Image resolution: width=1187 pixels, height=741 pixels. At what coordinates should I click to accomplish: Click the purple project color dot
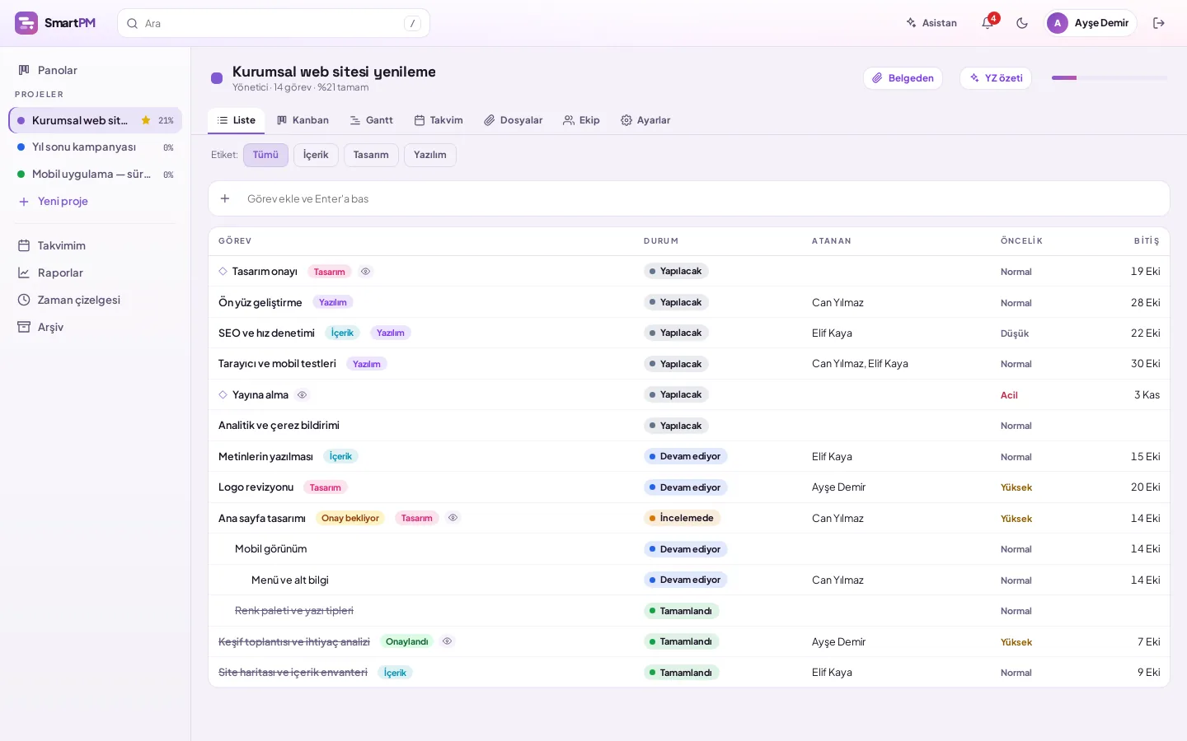point(217,78)
